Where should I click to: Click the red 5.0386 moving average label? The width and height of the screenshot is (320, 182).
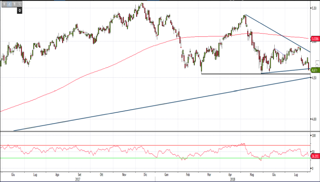pos(315,40)
